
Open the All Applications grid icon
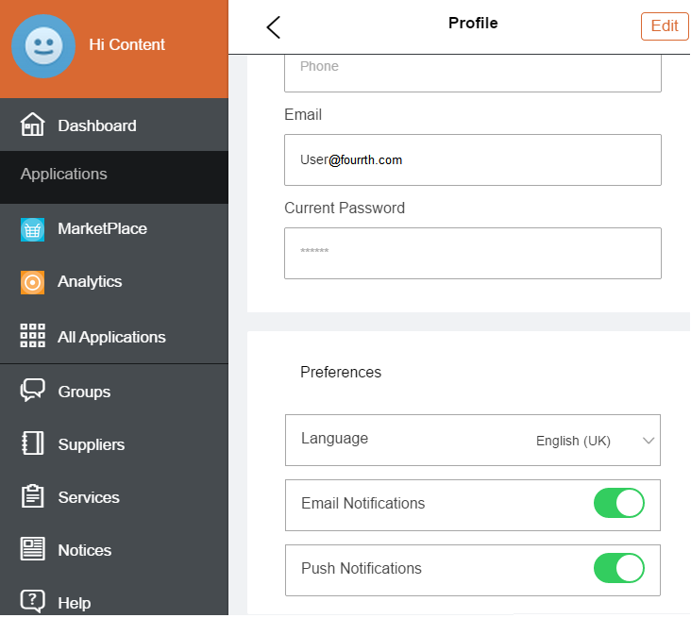[33, 337]
